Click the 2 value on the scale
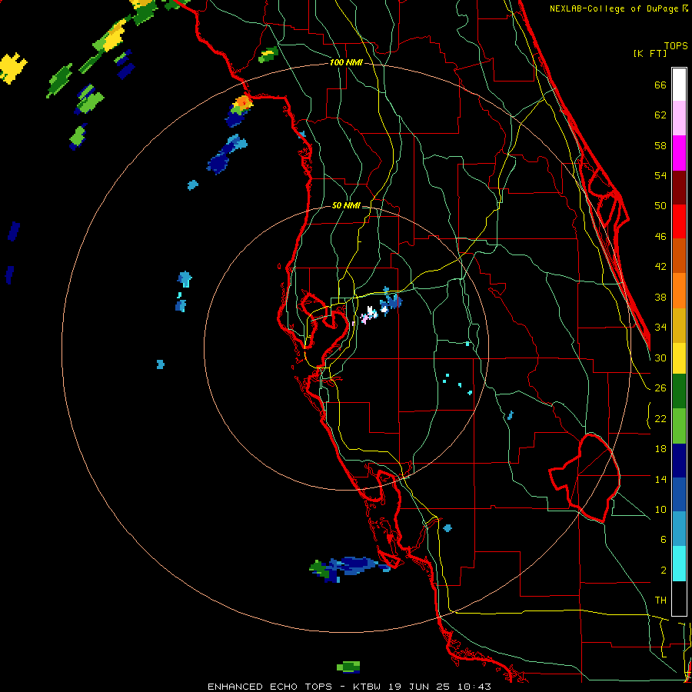Screen dimensions: 692x692 point(664,571)
